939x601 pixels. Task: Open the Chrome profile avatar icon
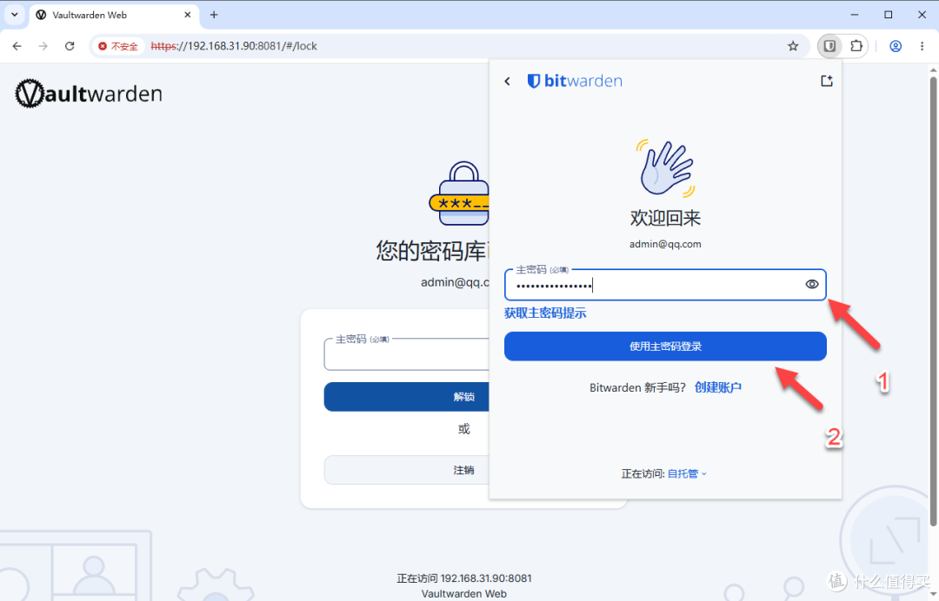896,46
